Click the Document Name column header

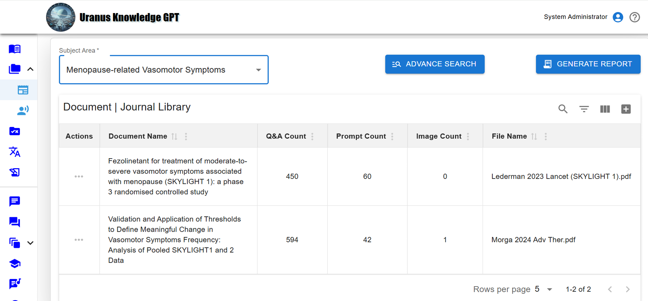pyautogui.click(x=138, y=136)
